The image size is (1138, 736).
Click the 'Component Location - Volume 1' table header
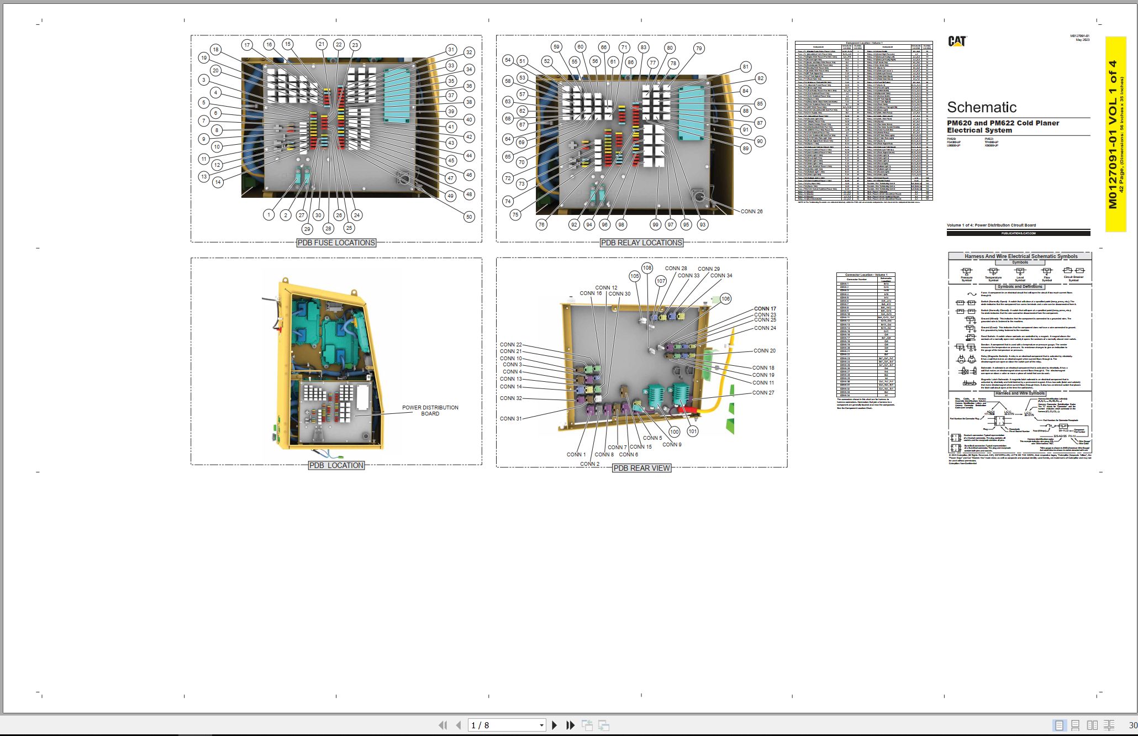[864, 43]
